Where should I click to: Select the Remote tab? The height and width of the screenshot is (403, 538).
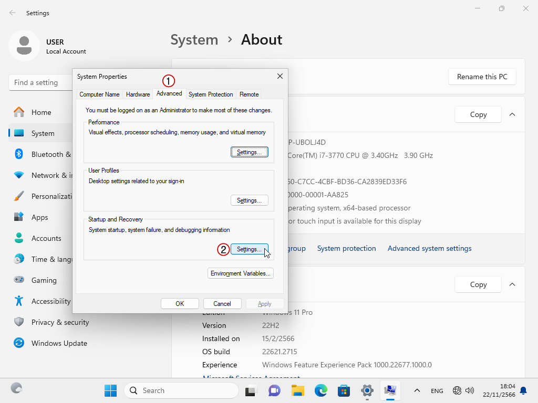pyautogui.click(x=249, y=94)
